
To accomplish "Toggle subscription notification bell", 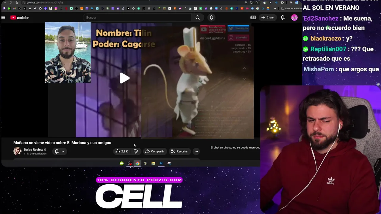I will [x=57, y=151].
